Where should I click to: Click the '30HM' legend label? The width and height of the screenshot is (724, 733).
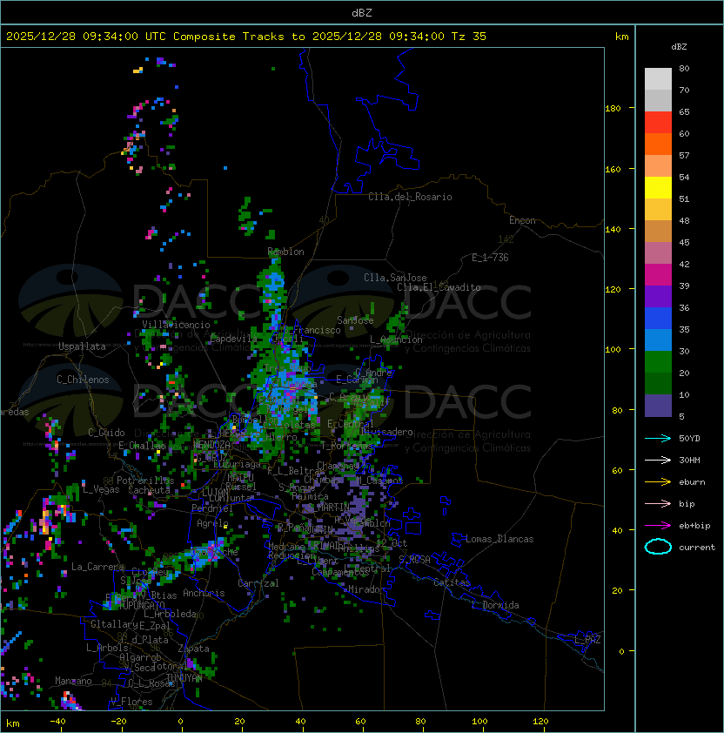pos(689,460)
